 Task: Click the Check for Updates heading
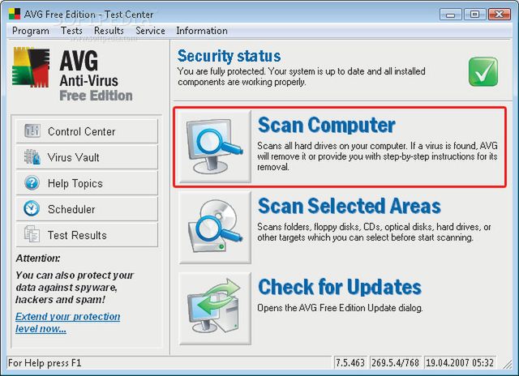[340, 287]
